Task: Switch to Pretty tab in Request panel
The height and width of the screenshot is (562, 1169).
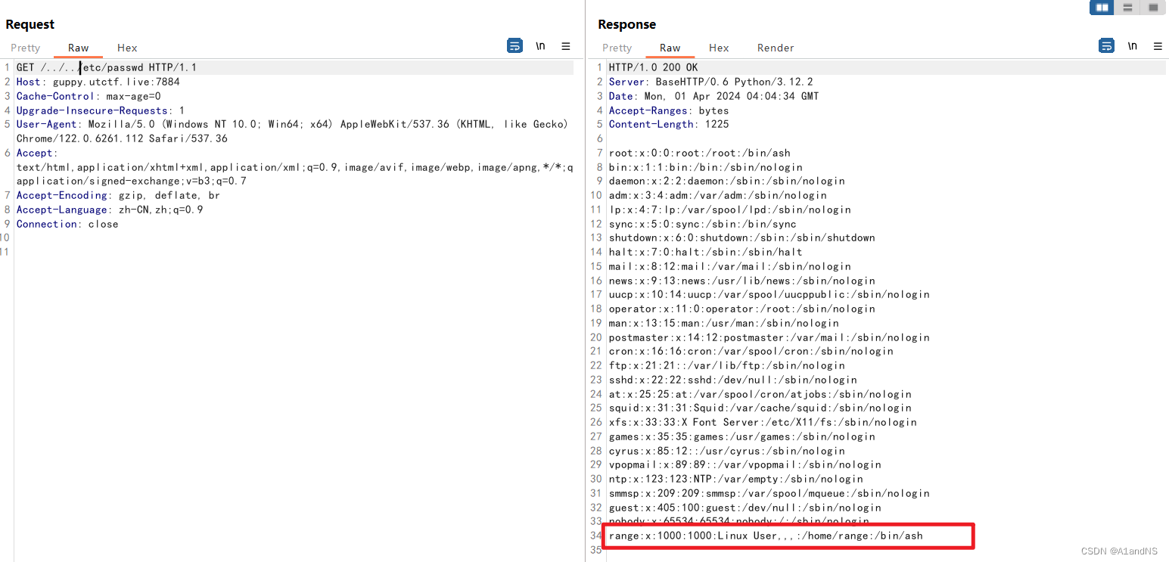Action: 25,48
